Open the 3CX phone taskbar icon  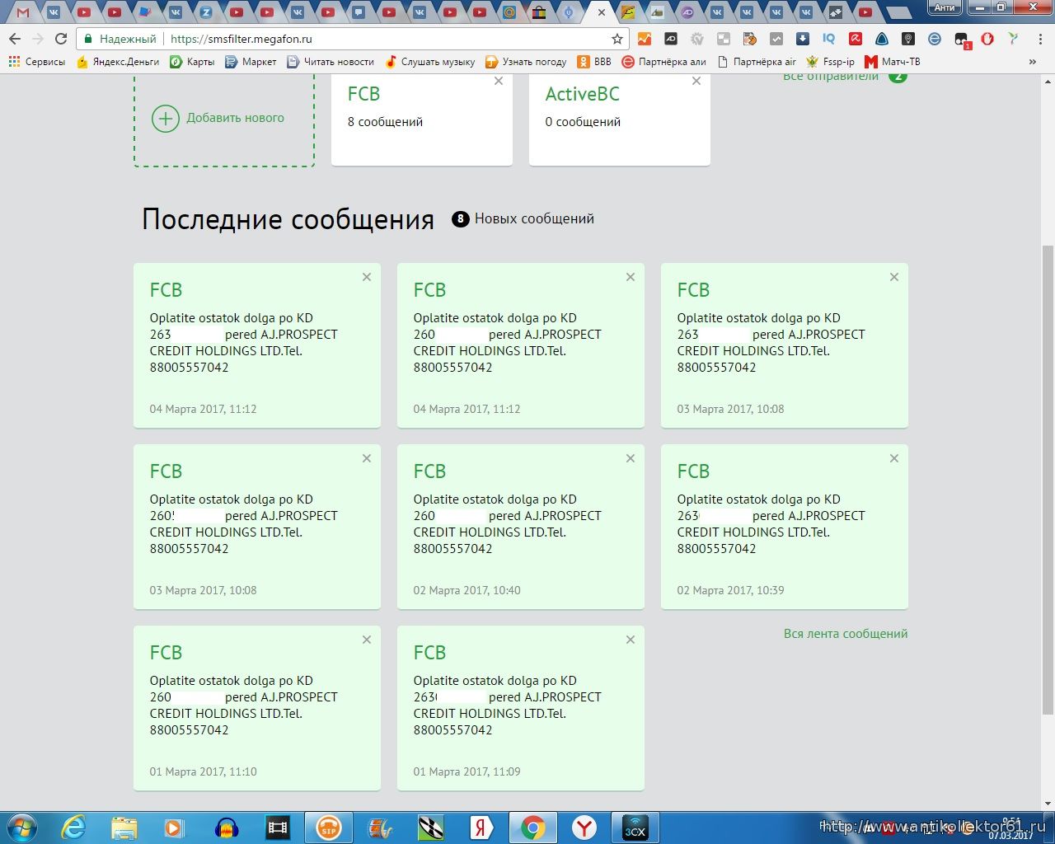(635, 828)
